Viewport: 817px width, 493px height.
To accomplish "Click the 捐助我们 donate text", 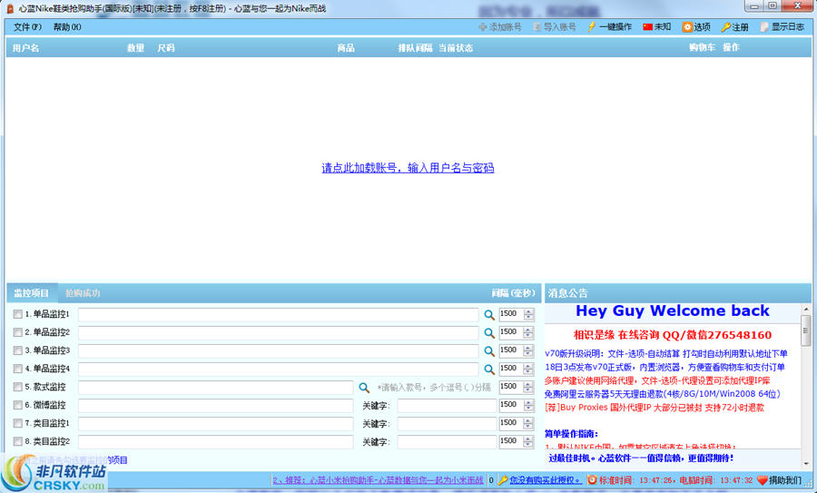I will tap(785, 480).
